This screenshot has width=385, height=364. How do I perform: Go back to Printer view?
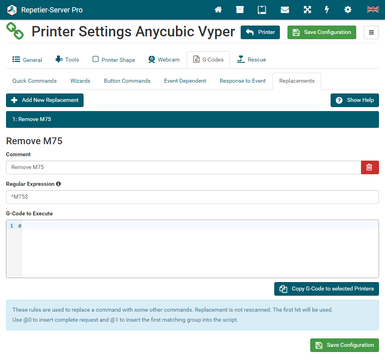260,32
